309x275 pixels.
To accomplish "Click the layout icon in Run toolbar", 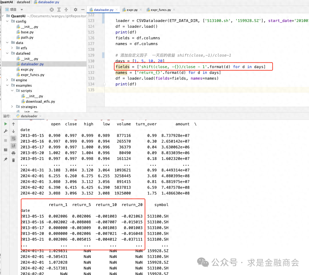I will point(5,150).
